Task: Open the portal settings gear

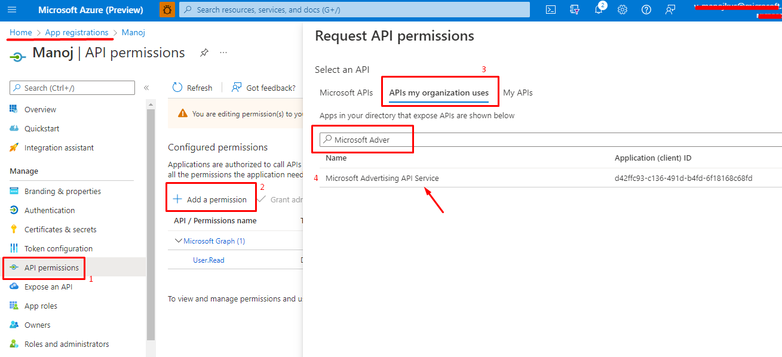Action: coord(622,10)
